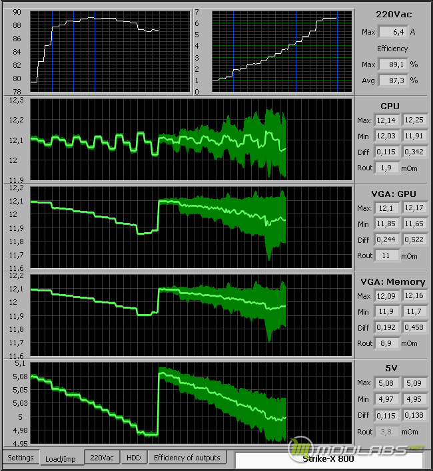Select the VGA: Memory Min value 11,9

click(386, 311)
